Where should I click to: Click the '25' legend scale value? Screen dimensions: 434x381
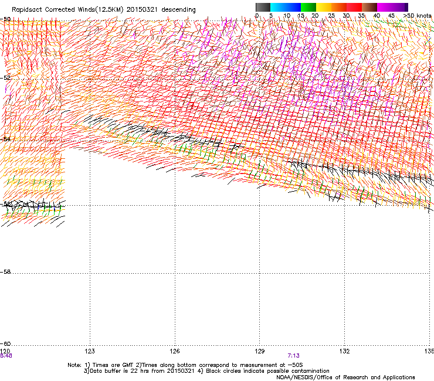331,16
